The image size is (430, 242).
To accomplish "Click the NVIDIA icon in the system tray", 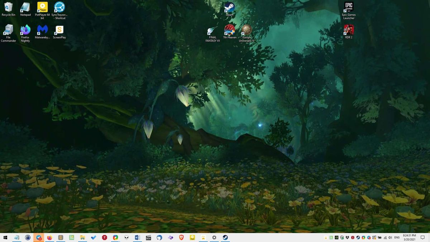I will pyautogui.click(x=336, y=237).
